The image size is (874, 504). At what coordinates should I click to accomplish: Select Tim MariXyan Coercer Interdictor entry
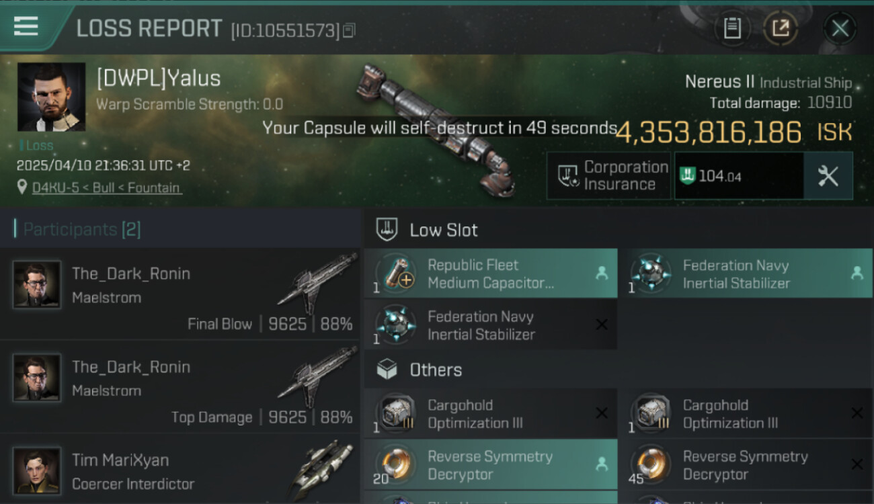[182, 472]
